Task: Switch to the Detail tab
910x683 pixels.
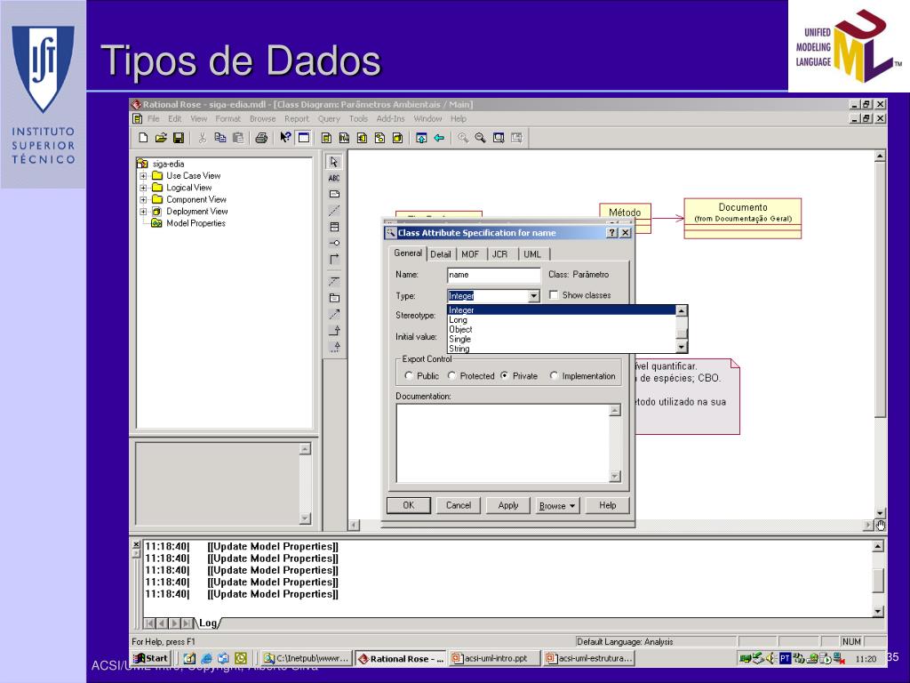Action: click(441, 254)
